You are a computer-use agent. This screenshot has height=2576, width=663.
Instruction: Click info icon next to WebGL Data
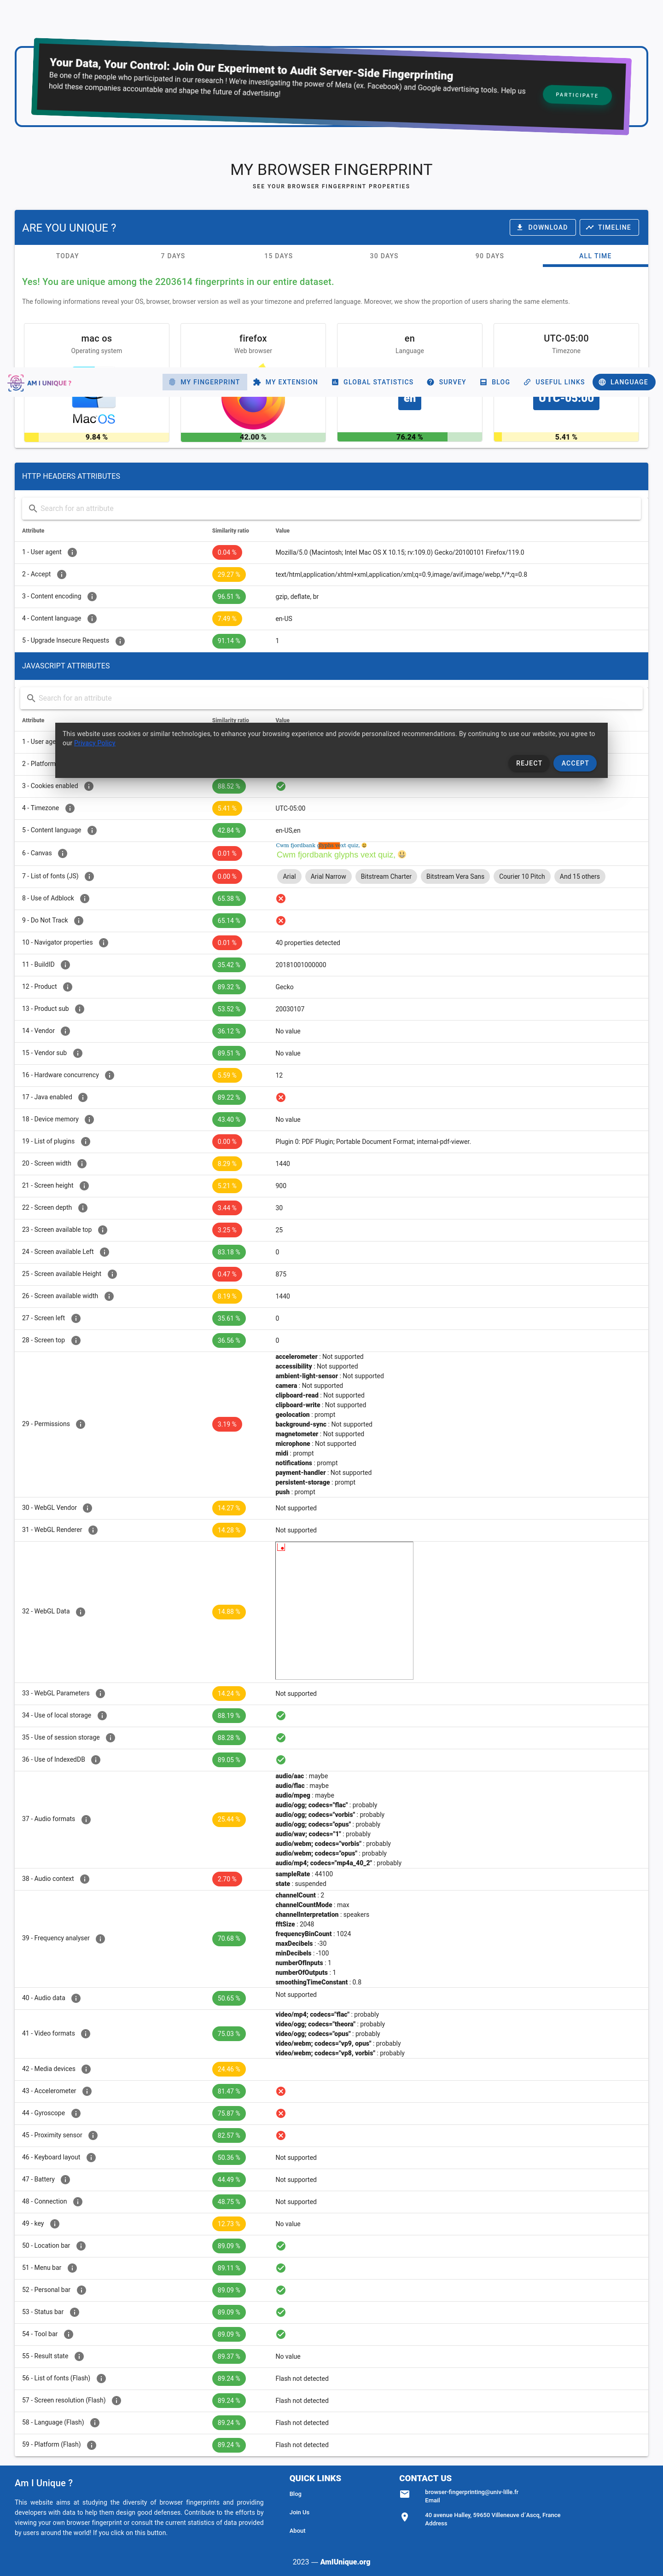click(81, 1611)
